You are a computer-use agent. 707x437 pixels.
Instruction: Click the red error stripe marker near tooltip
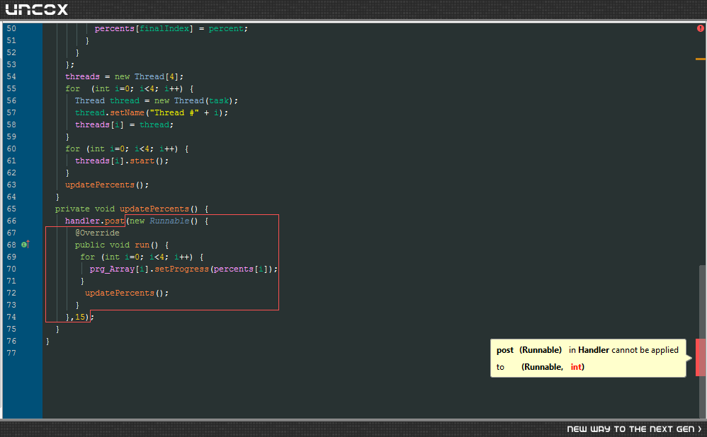click(701, 357)
